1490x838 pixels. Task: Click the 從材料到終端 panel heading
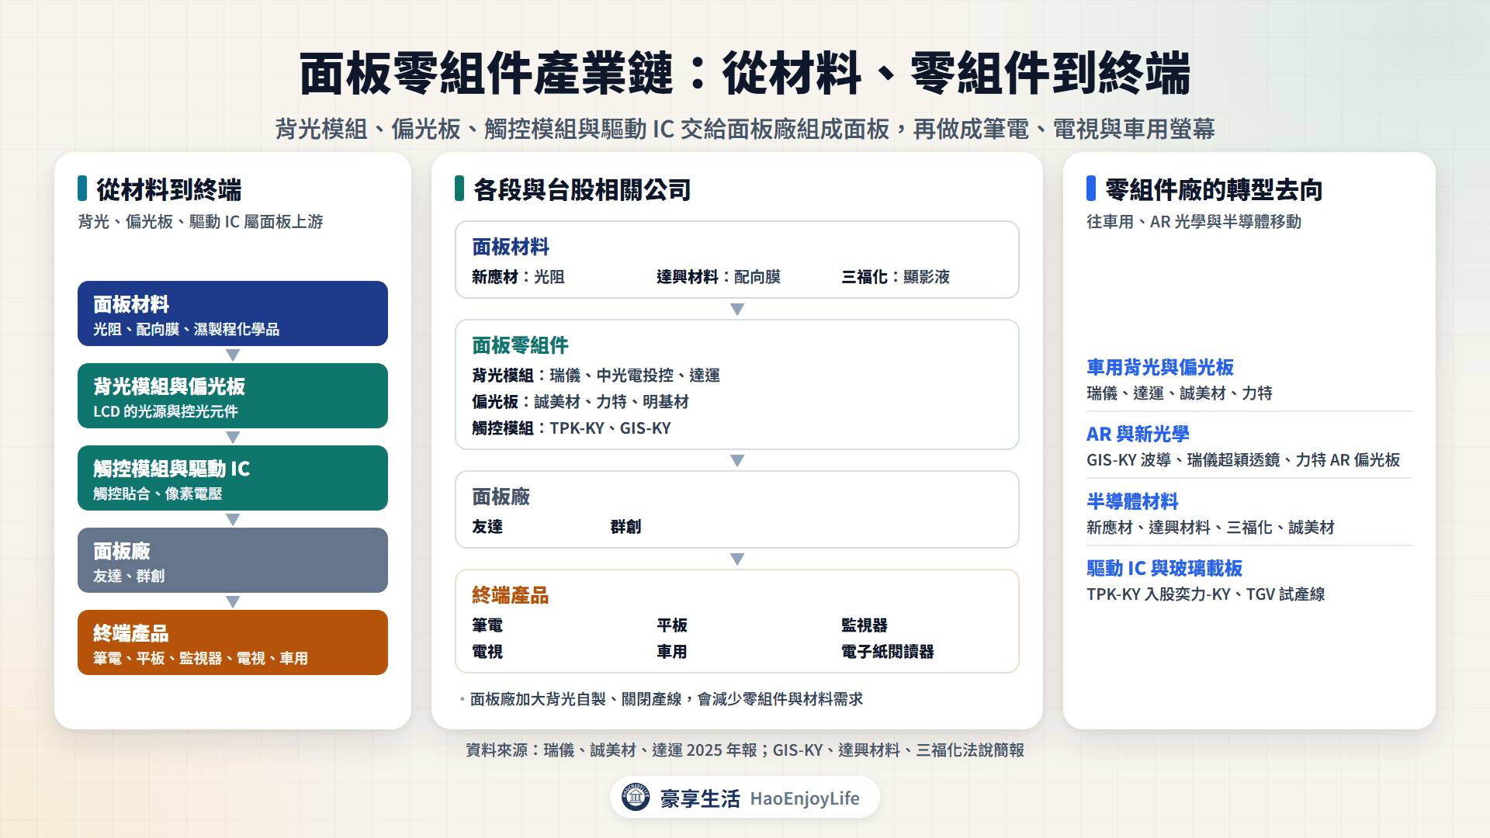point(168,189)
